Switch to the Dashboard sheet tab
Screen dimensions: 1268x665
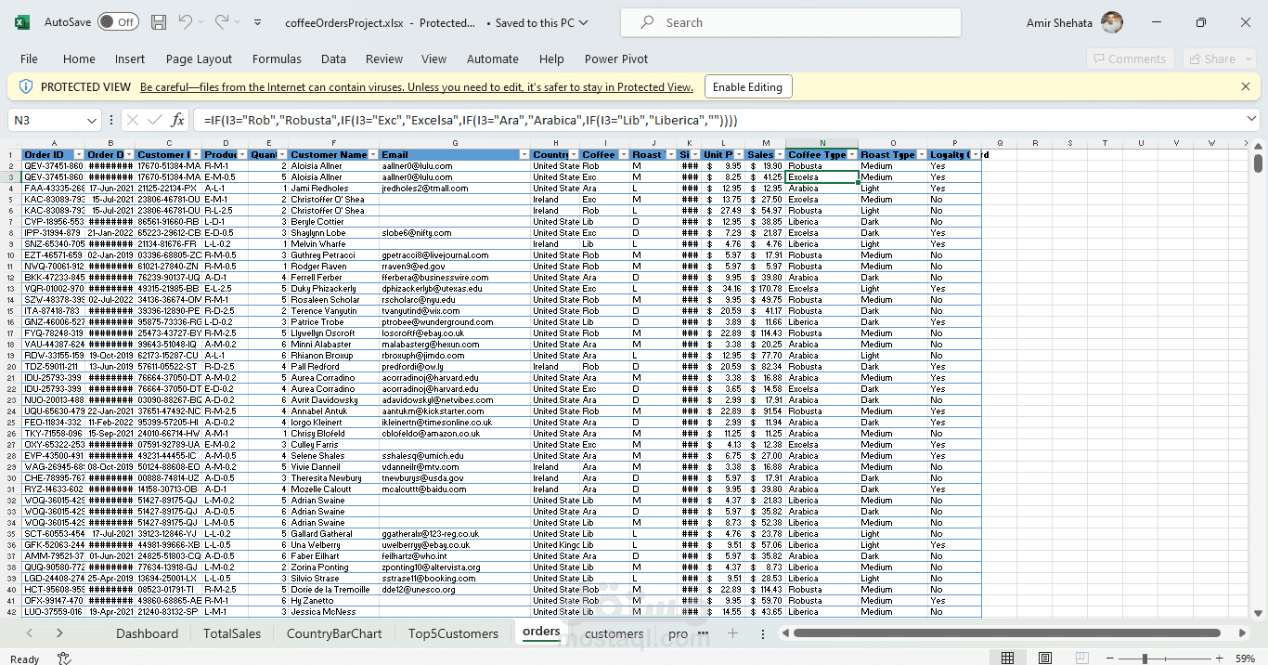147,633
